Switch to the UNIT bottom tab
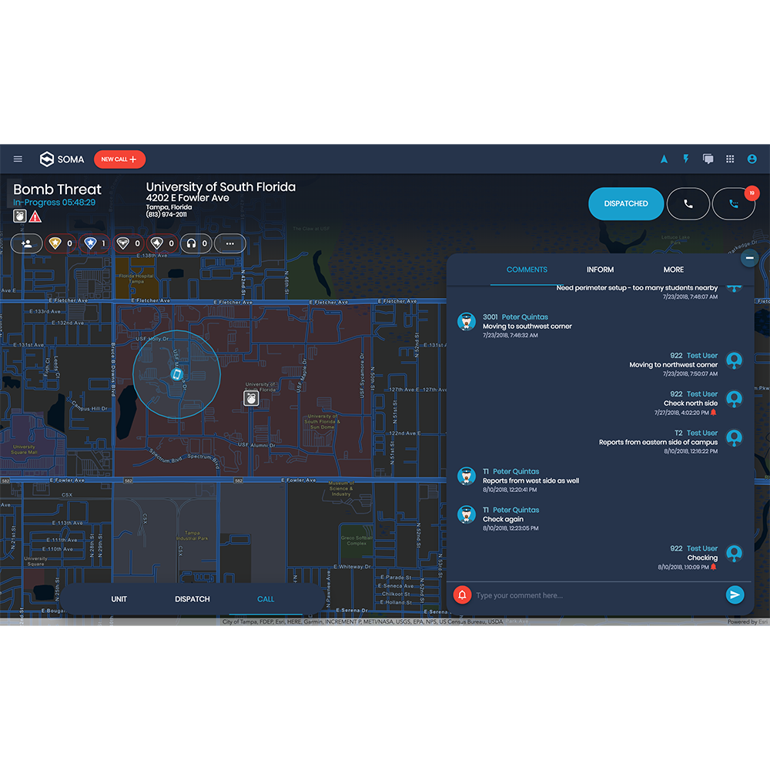770x770 pixels. 119,599
